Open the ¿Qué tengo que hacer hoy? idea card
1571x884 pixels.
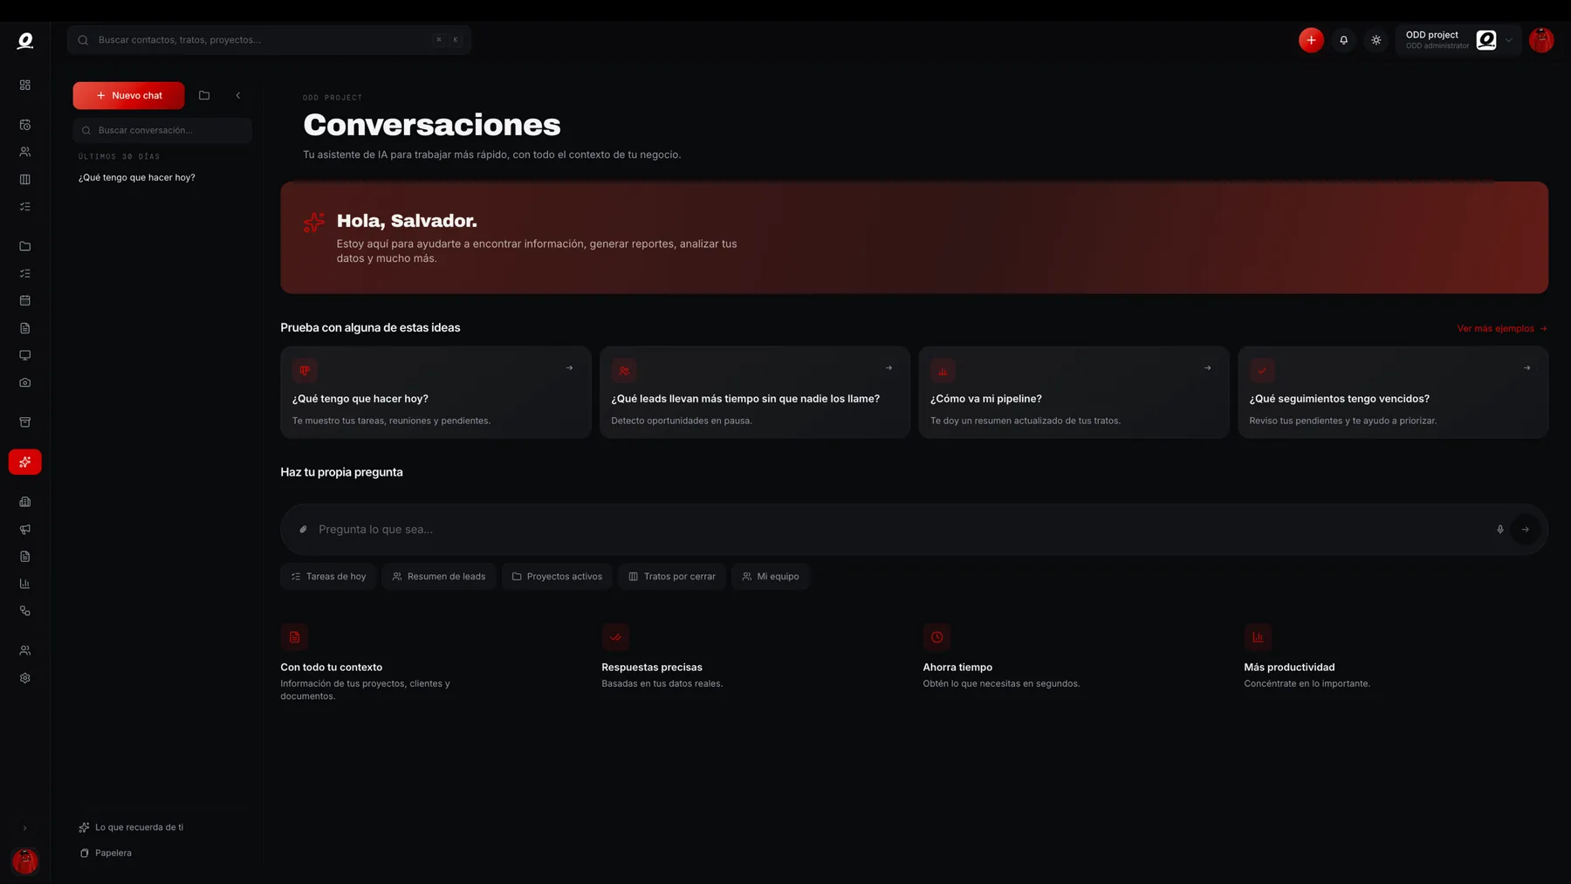(x=436, y=393)
